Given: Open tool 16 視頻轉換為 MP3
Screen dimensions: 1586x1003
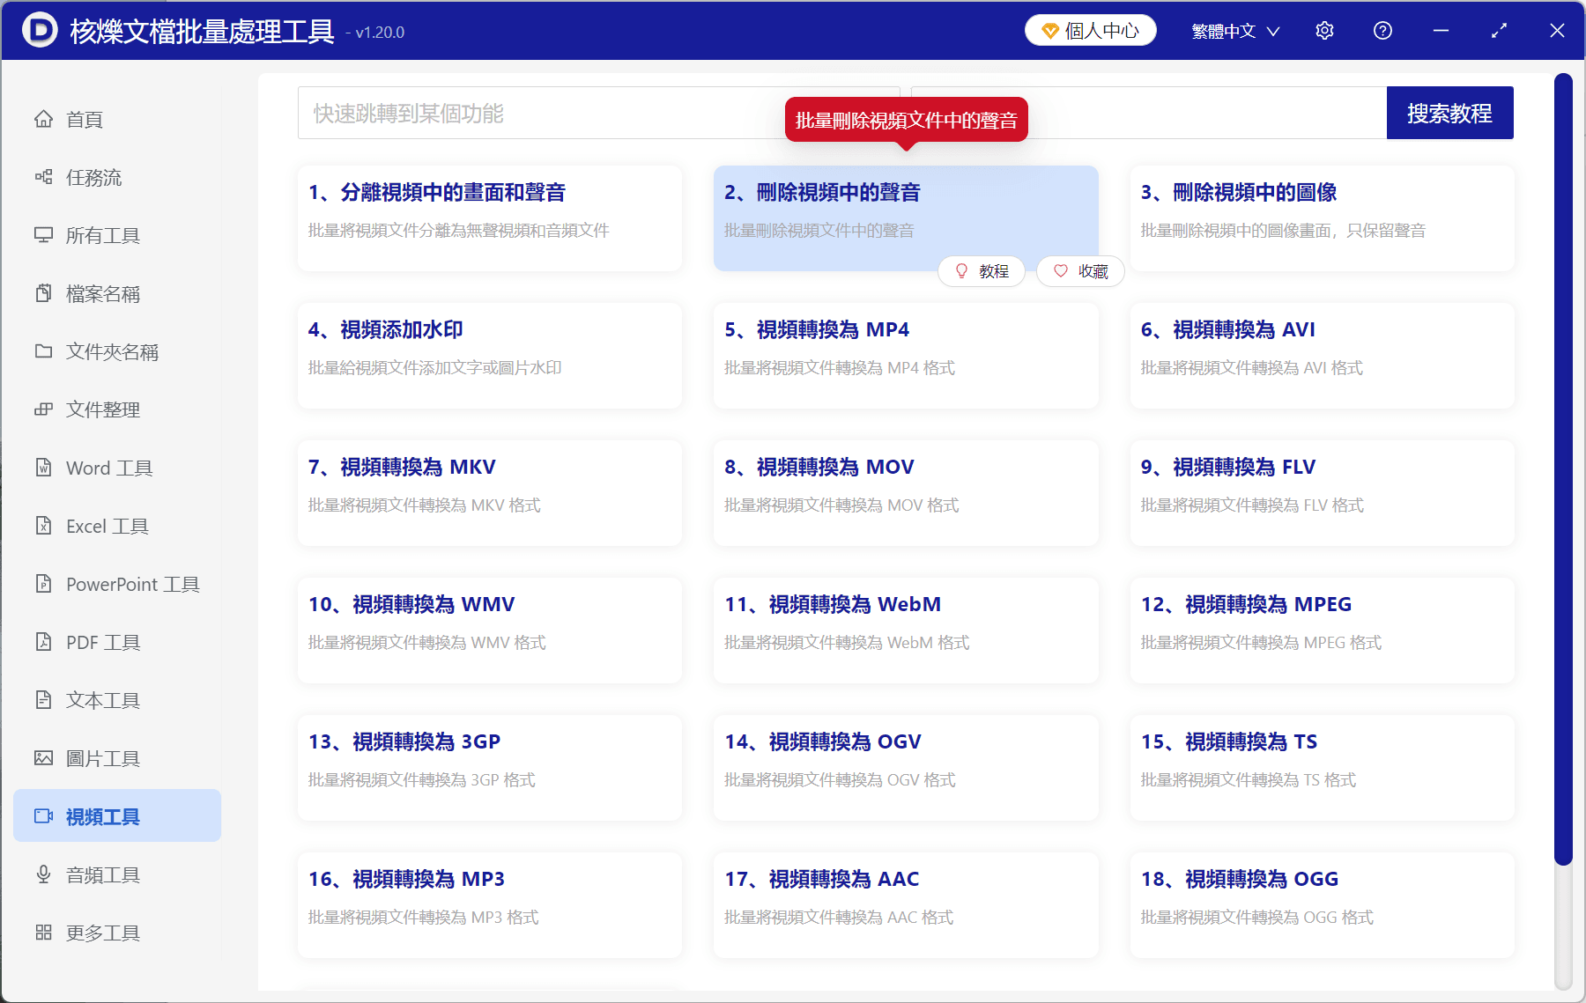Looking at the screenshot, I should click(490, 905).
